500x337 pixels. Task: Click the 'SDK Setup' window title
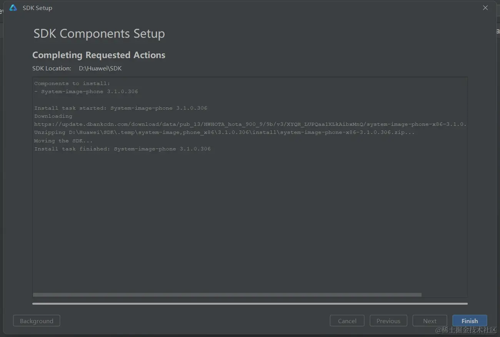pyautogui.click(x=37, y=8)
